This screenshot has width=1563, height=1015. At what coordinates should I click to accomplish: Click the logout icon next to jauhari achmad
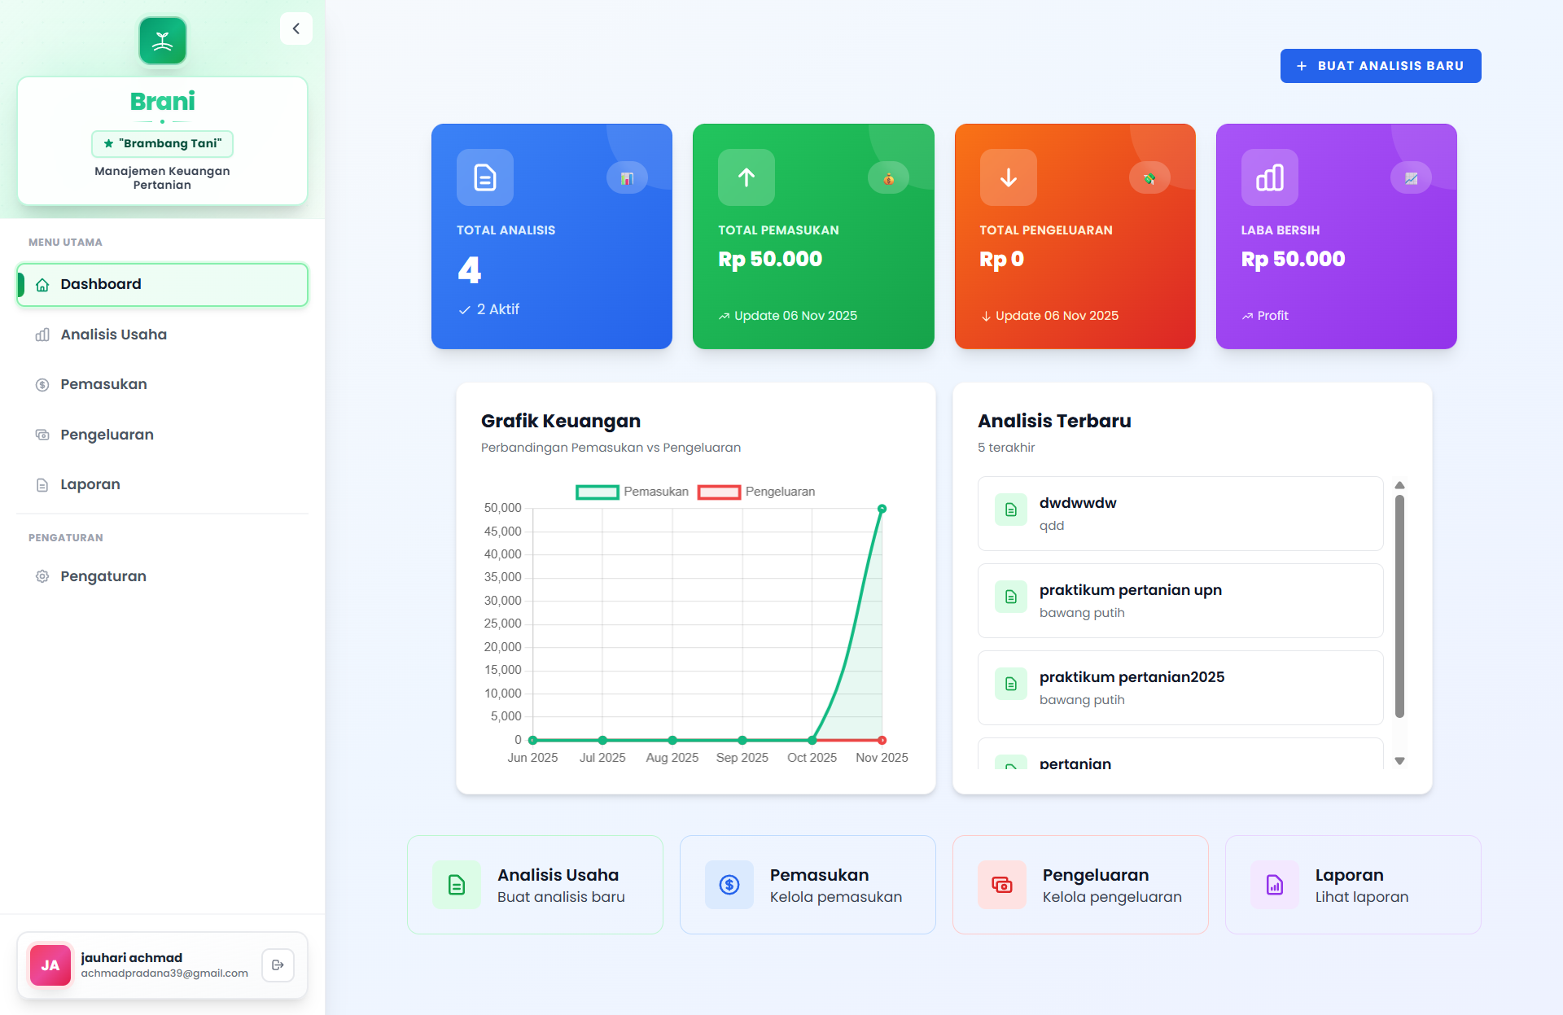coord(278,965)
